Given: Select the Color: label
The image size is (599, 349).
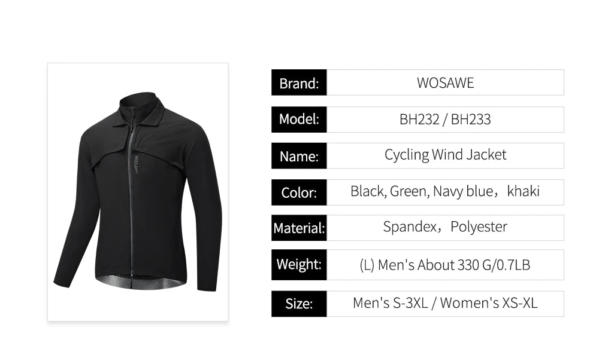Looking at the screenshot, I should [299, 192].
